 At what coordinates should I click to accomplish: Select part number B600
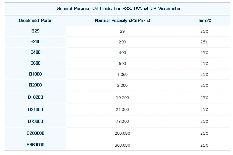click(x=35, y=63)
